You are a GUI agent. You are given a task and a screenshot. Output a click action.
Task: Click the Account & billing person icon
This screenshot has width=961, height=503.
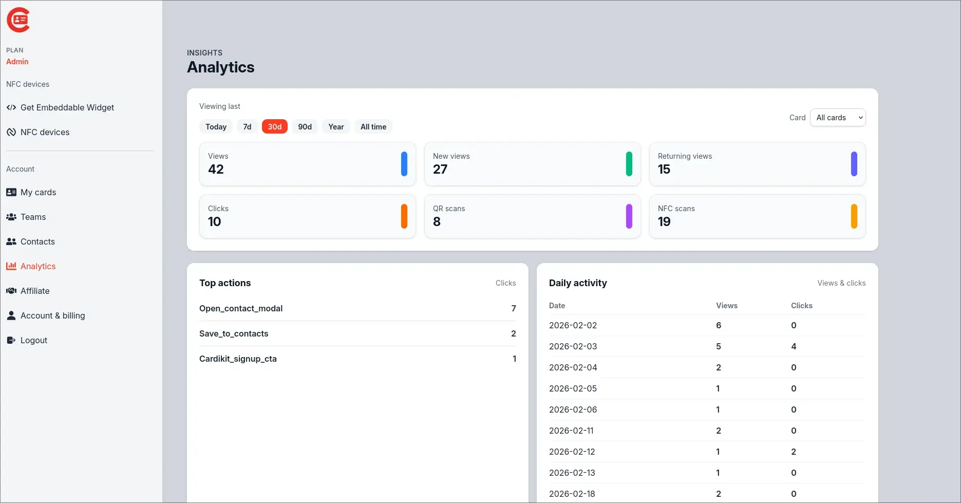point(11,315)
